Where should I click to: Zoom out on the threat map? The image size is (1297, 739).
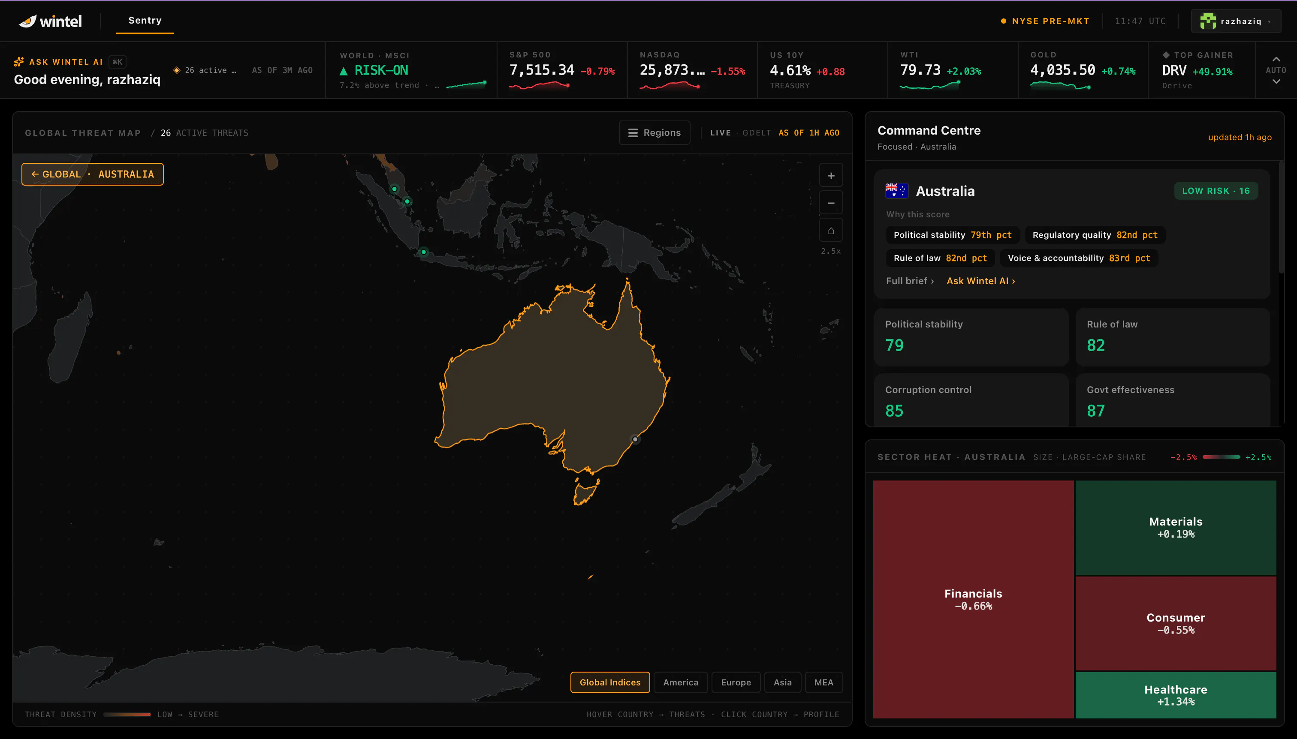click(831, 203)
